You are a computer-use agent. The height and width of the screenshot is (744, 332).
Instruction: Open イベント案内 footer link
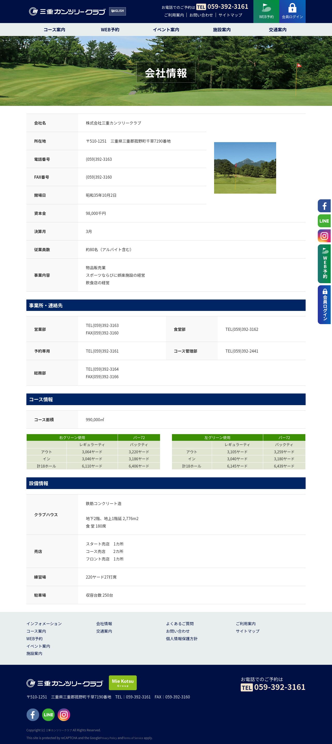click(x=38, y=646)
